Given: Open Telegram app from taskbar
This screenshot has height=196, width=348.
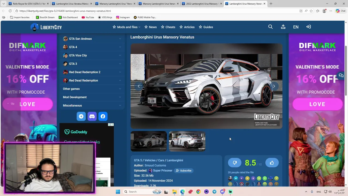Looking at the screenshot, I should pyautogui.click(x=214, y=192).
